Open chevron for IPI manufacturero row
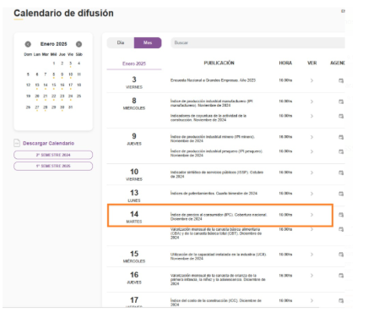The height and width of the screenshot is (318, 379). tap(311, 101)
